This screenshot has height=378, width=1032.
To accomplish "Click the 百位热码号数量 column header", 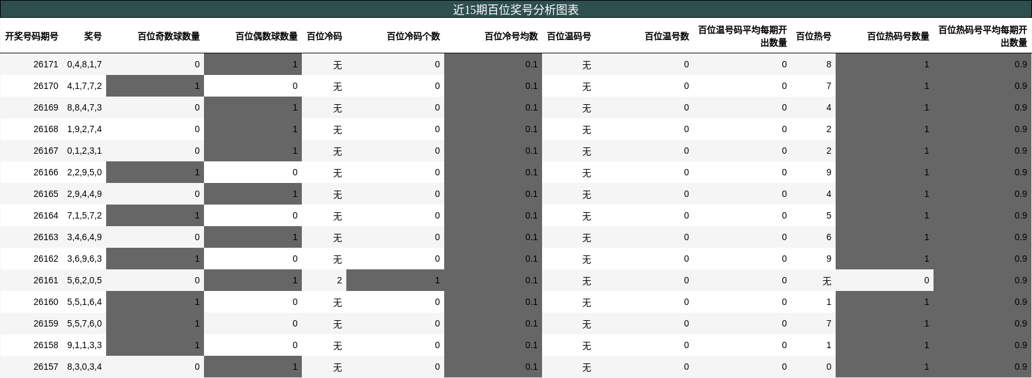I will pos(898,36).
